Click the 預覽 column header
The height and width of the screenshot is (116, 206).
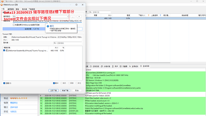(95, 15)
